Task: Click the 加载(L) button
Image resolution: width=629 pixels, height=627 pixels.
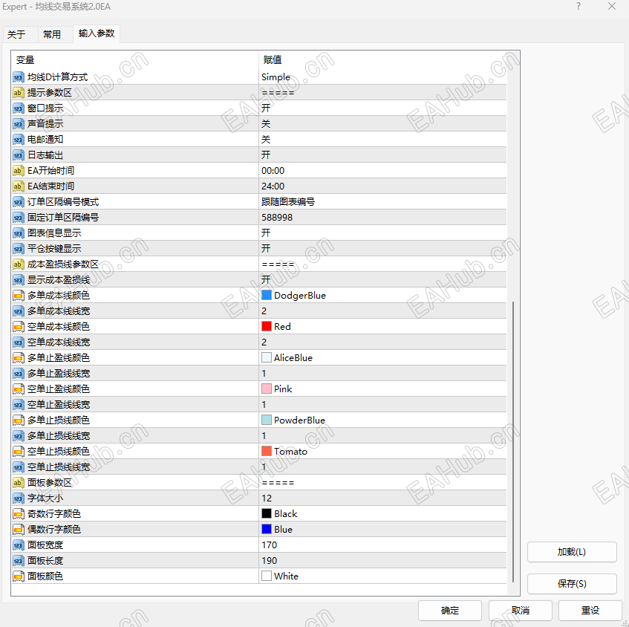Action: 572,552
